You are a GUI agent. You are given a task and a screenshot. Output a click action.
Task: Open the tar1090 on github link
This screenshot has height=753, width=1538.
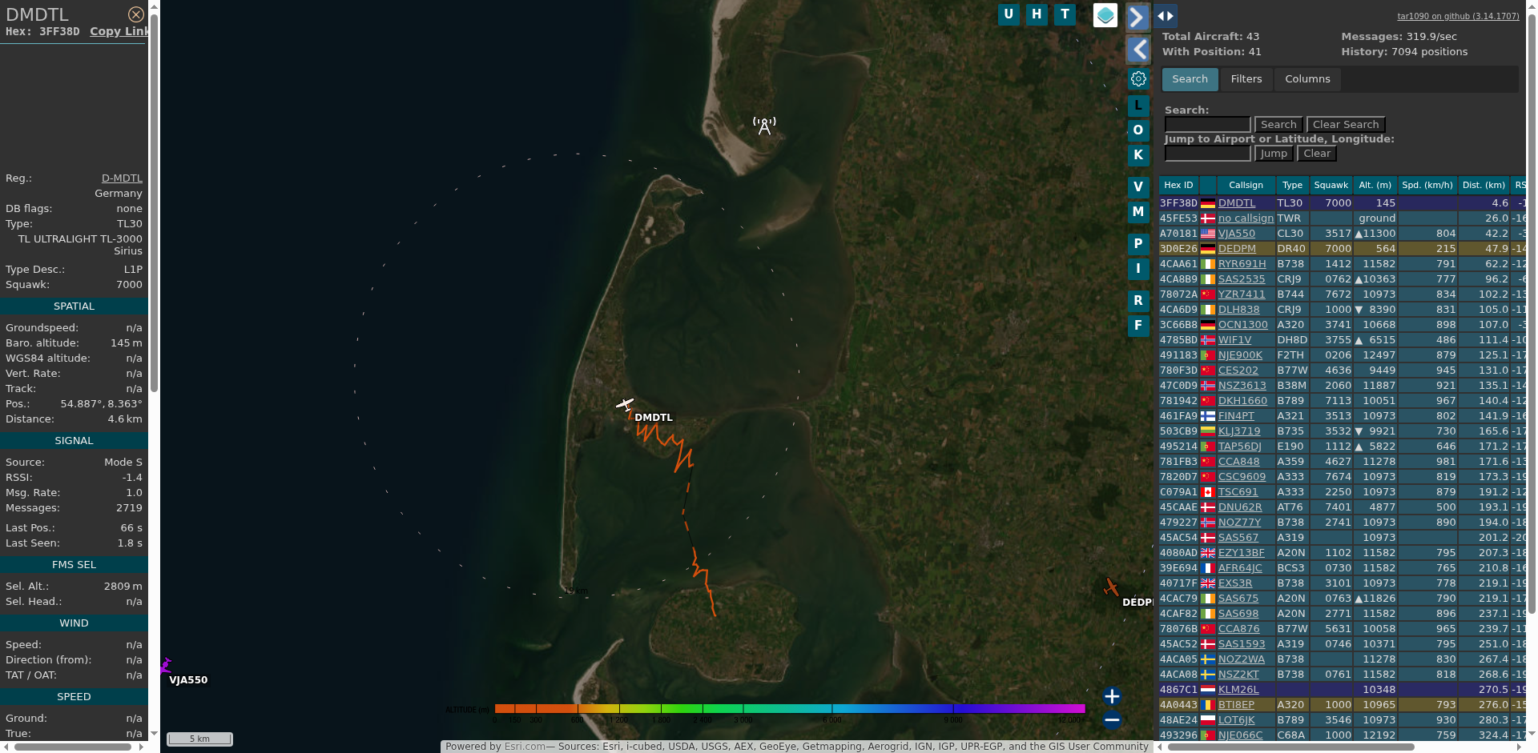1458,16
